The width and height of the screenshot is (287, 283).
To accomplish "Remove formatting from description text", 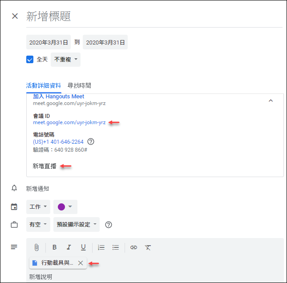I will click(148, 247).
